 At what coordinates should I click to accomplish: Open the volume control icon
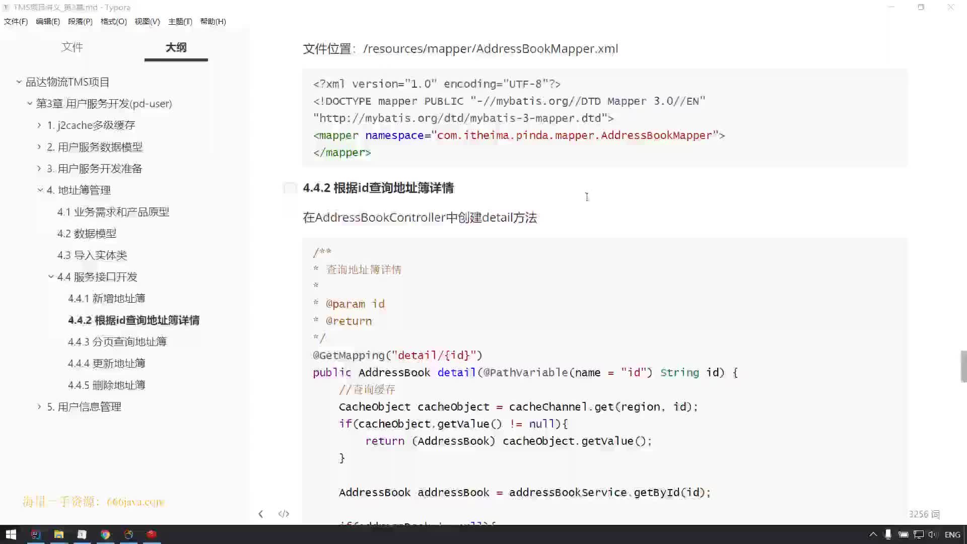tap(933, 534)
